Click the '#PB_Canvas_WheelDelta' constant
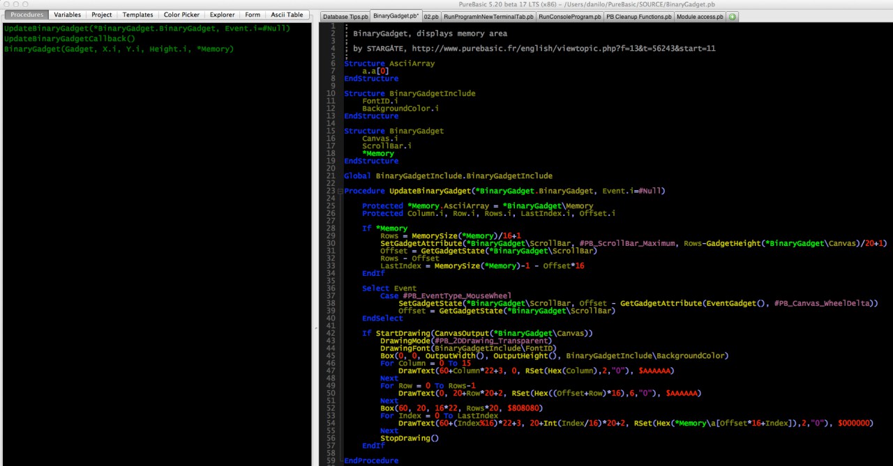 click(822, 304)
